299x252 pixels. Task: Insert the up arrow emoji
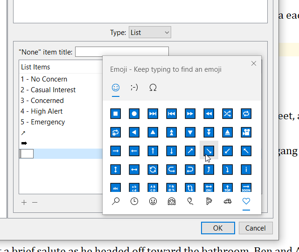point(153,151)
